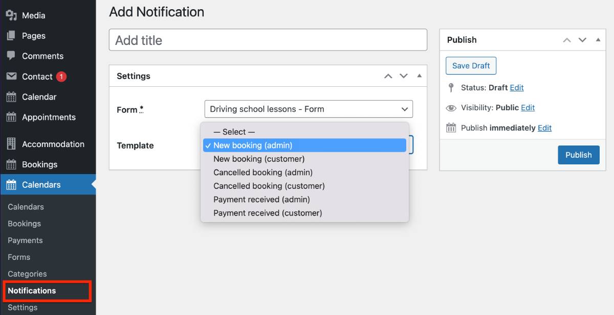Click the Media icon in sidebar

point(11,15)
